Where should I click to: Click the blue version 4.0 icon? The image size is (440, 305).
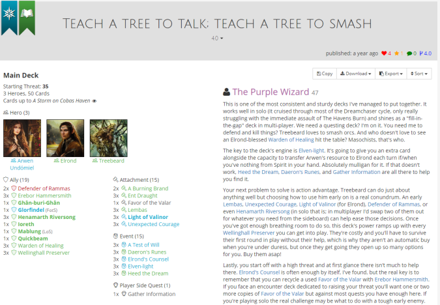(421, 53)
